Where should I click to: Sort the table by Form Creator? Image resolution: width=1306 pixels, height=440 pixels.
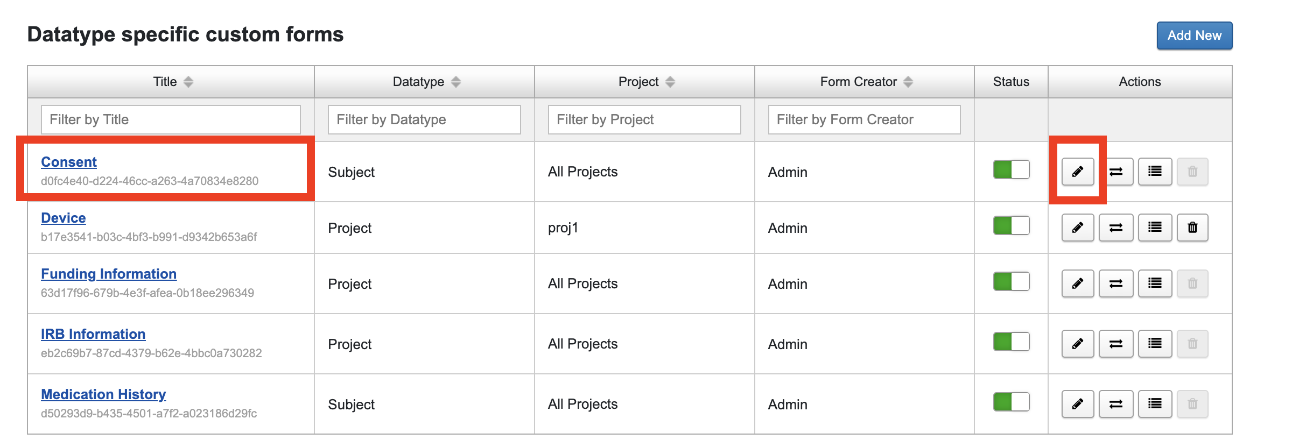click(x=908, y=81)
